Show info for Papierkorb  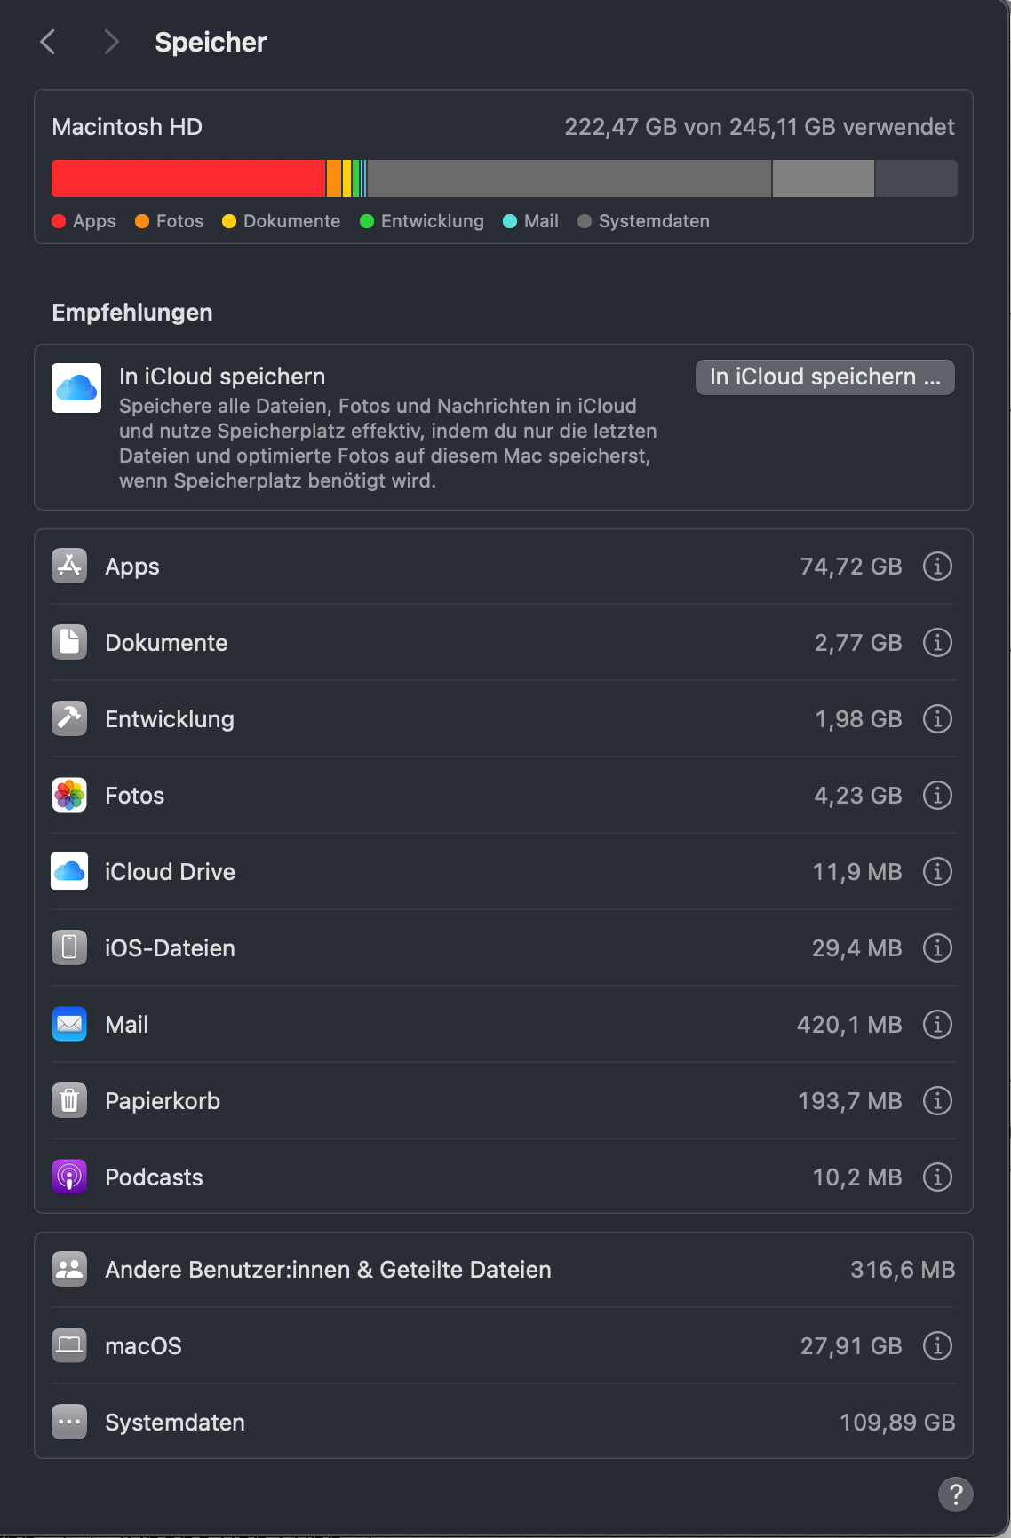coord(937,1101)
